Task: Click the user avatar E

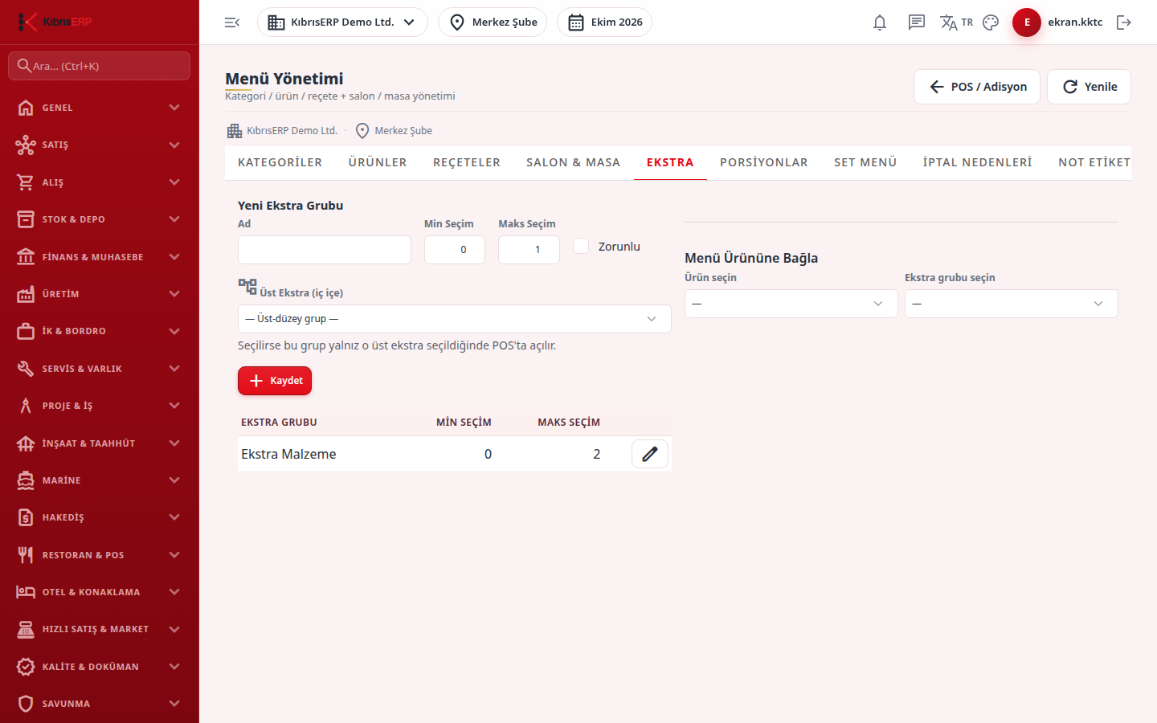Action: click(1027, 22)
